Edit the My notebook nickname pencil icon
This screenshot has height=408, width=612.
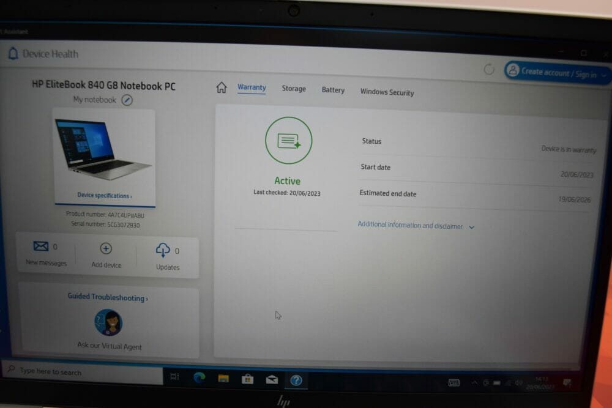(x=127, y=100)
